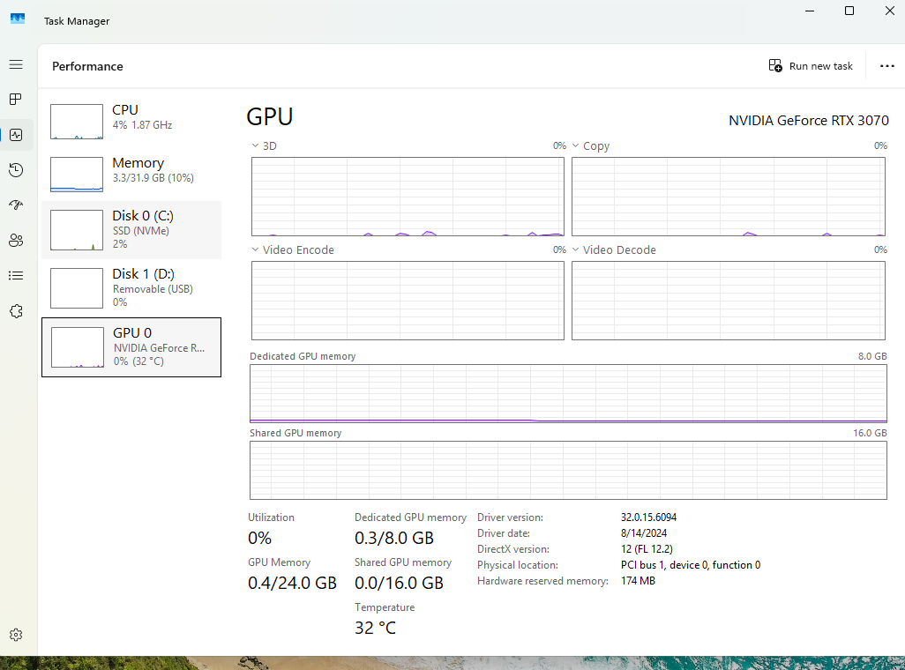Open the Video Encode engine dropdown
The width and height of the screenshot is (905, 670).
256,250
